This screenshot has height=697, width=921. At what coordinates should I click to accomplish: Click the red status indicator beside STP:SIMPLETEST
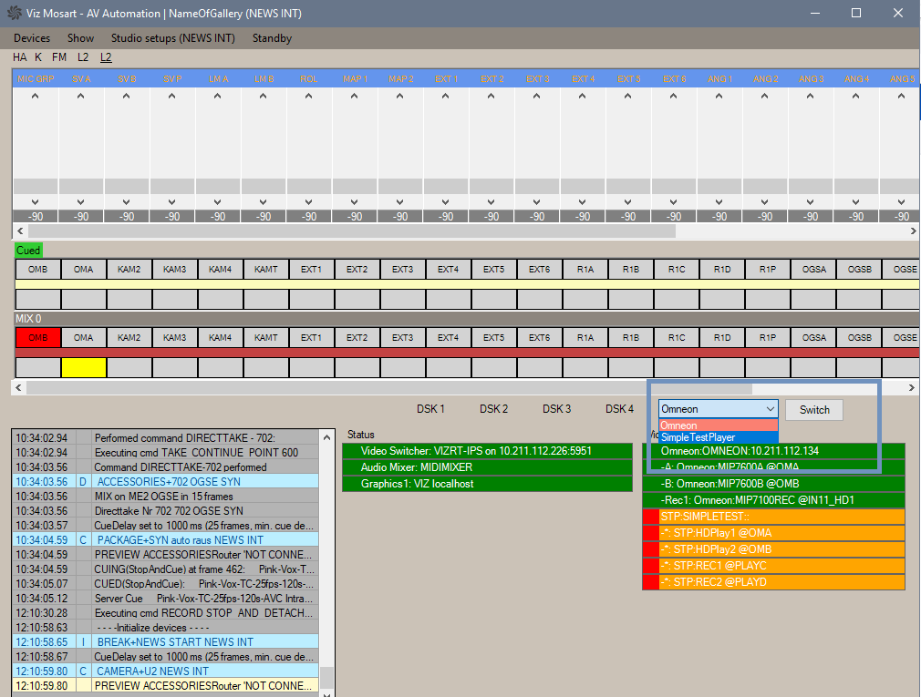pyautogui.click(x=650, y=517)
